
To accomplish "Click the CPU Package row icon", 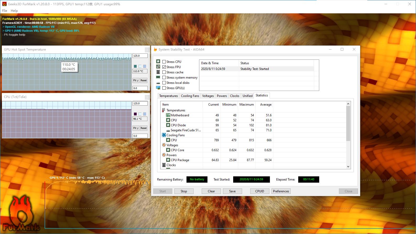I will click(168, 160).
